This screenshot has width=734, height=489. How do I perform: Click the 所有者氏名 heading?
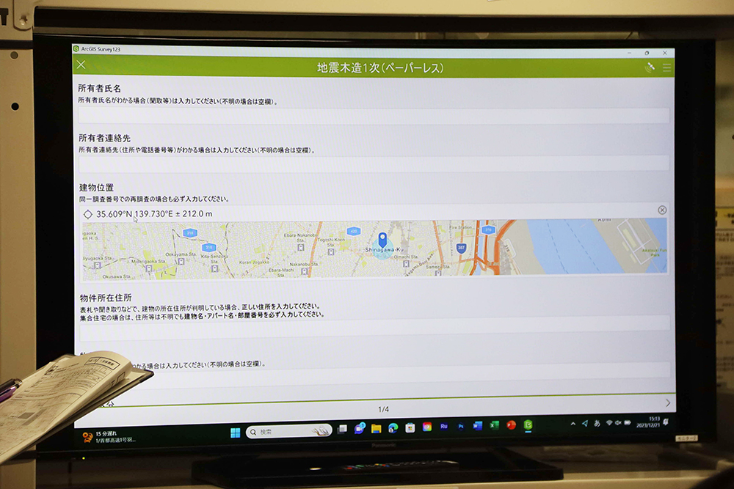[x=99, y=89]
